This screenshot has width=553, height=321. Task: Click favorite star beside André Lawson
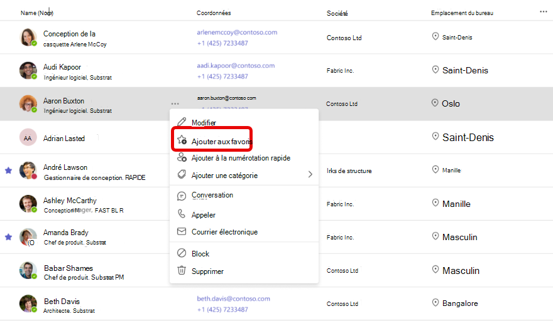click(x=8, y=171)
